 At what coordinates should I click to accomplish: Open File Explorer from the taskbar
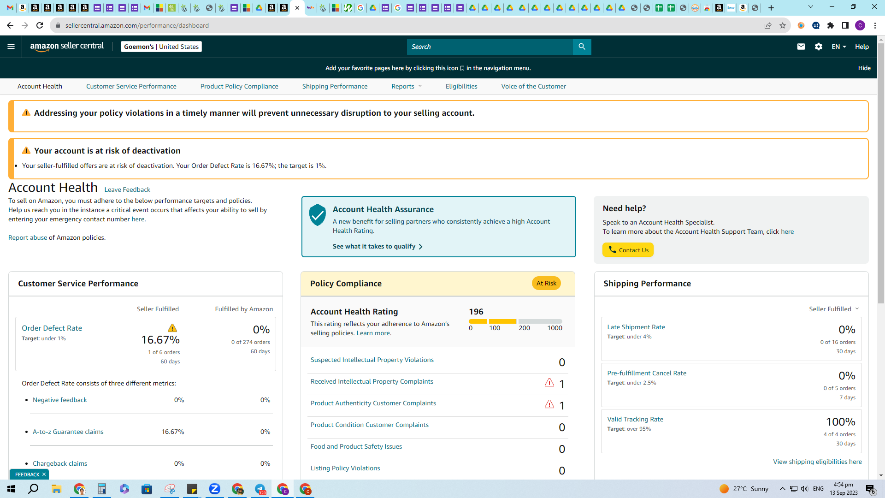(x=56, y=489)
